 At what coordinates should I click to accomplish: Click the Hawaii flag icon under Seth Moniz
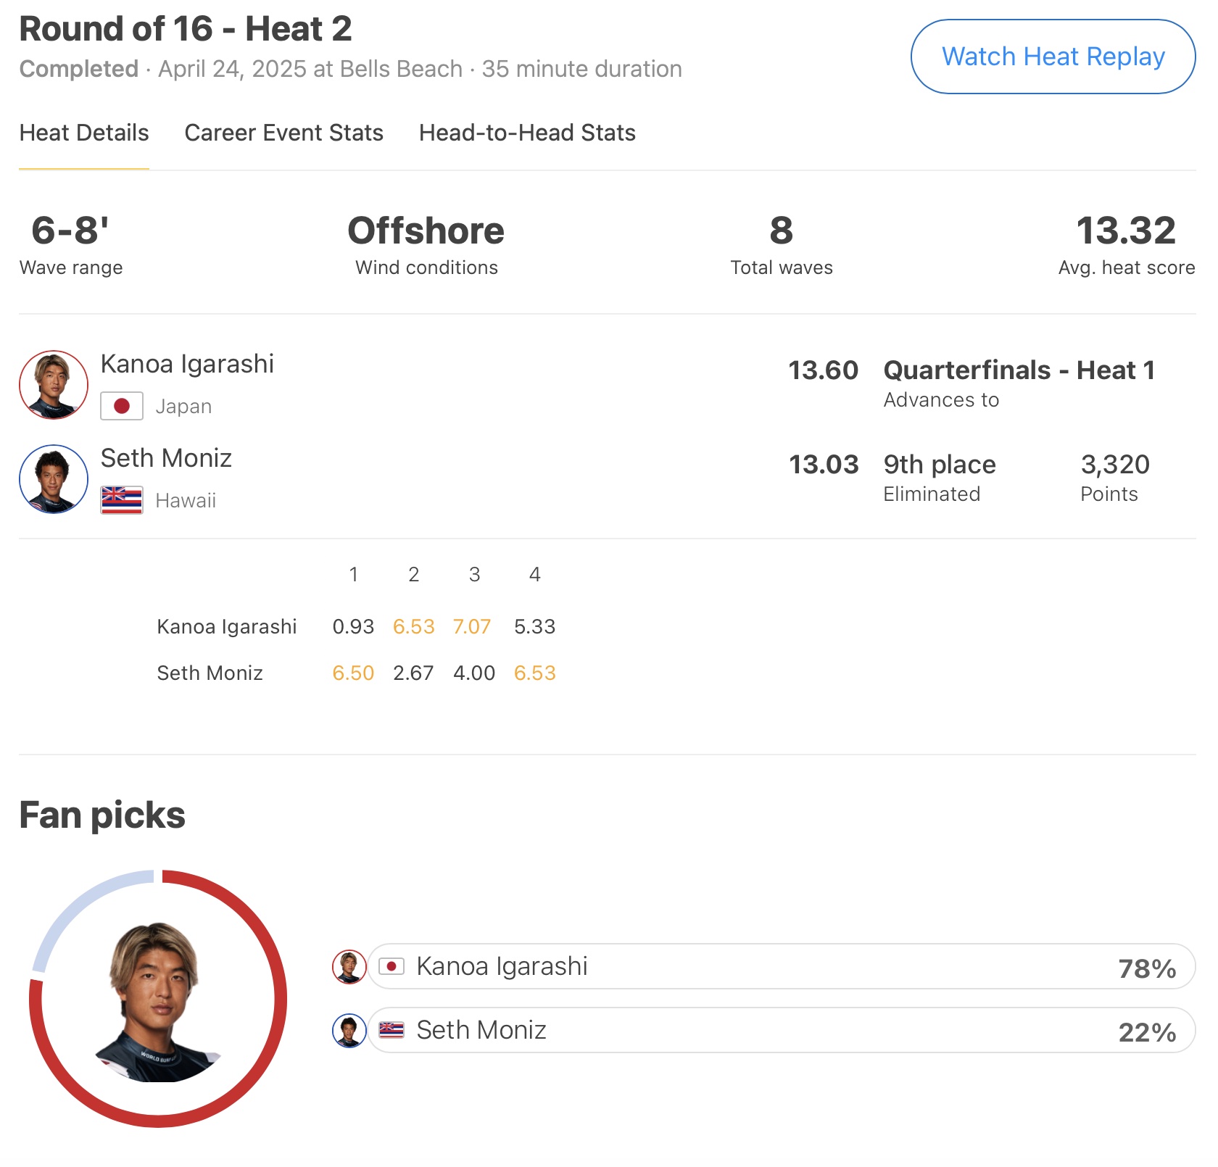[122, 500]
